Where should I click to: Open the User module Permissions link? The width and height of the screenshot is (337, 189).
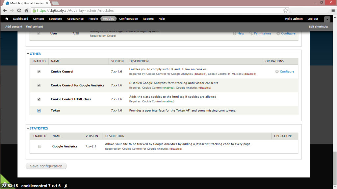point(263,33)
